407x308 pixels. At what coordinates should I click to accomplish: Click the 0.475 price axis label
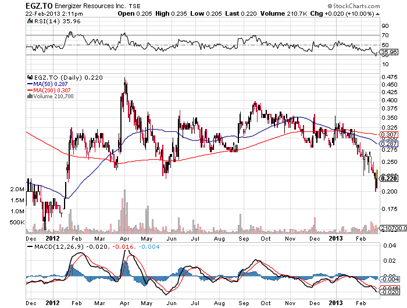(x=390, y=77)
